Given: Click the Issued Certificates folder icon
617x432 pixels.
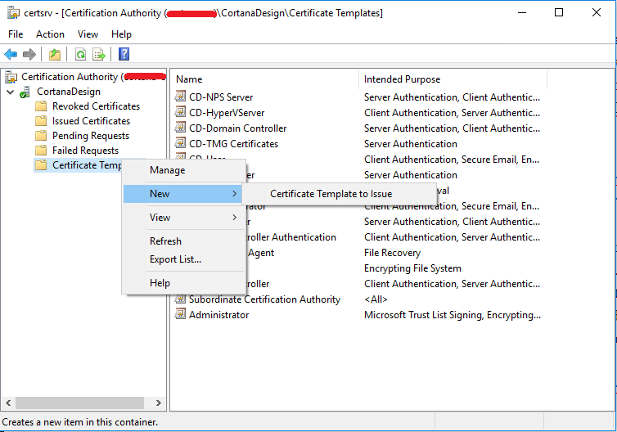Looking at the screenshot, I should click(x=41, y=121).
